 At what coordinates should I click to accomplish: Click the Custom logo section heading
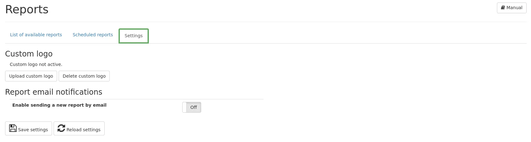click(29, 54)
